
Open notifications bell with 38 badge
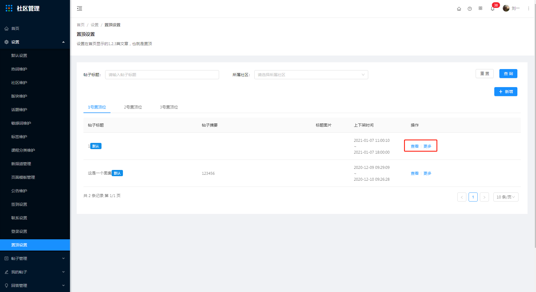(x=493, y=9)
